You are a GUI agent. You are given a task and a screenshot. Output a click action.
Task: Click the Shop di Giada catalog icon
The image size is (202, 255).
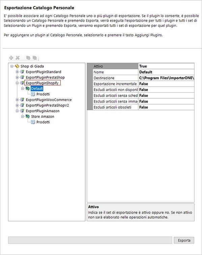click(x=17, y=66)
